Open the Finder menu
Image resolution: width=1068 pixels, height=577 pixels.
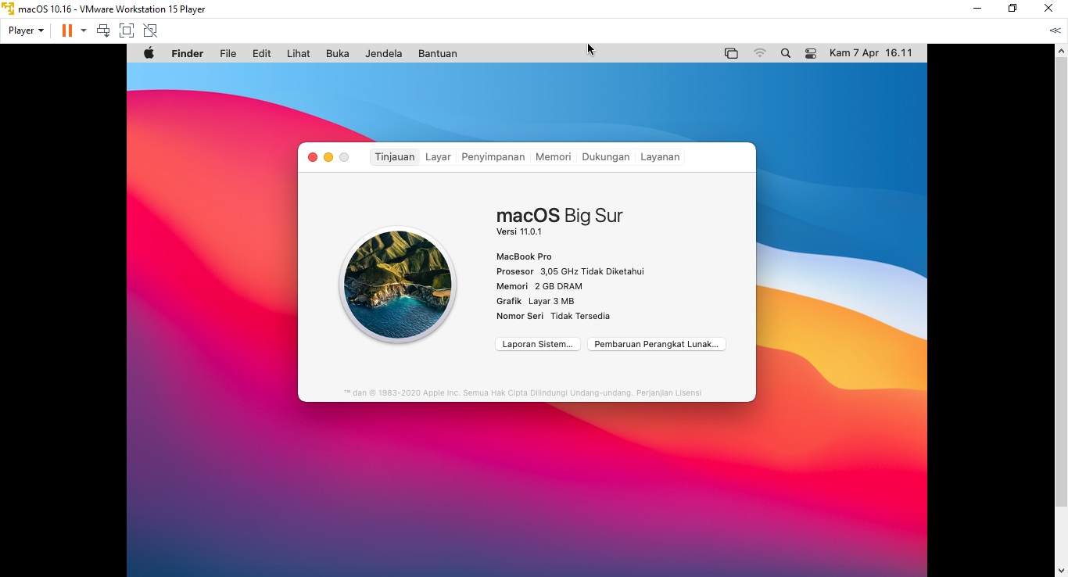click(188, 53)
